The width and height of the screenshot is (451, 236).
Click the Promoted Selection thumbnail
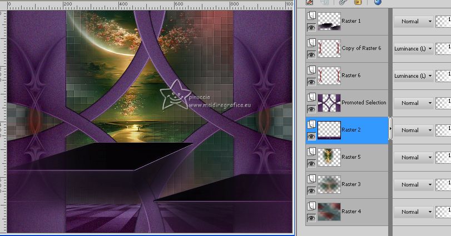pyautogui.click(x=329, y=103)
